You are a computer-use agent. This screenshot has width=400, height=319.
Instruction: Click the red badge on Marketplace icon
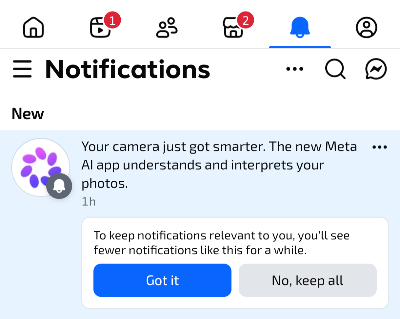click(x=245, y=21)
